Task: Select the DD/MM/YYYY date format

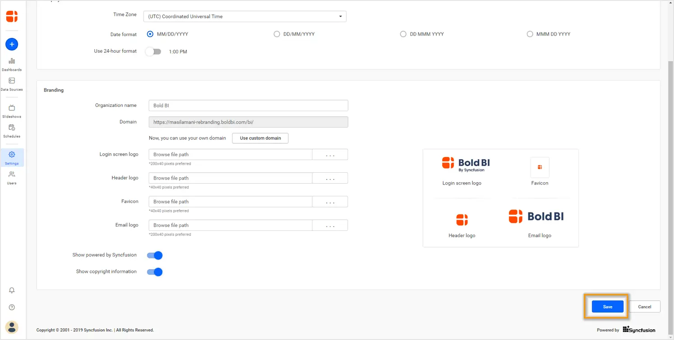Action: (x=277, y=34)
